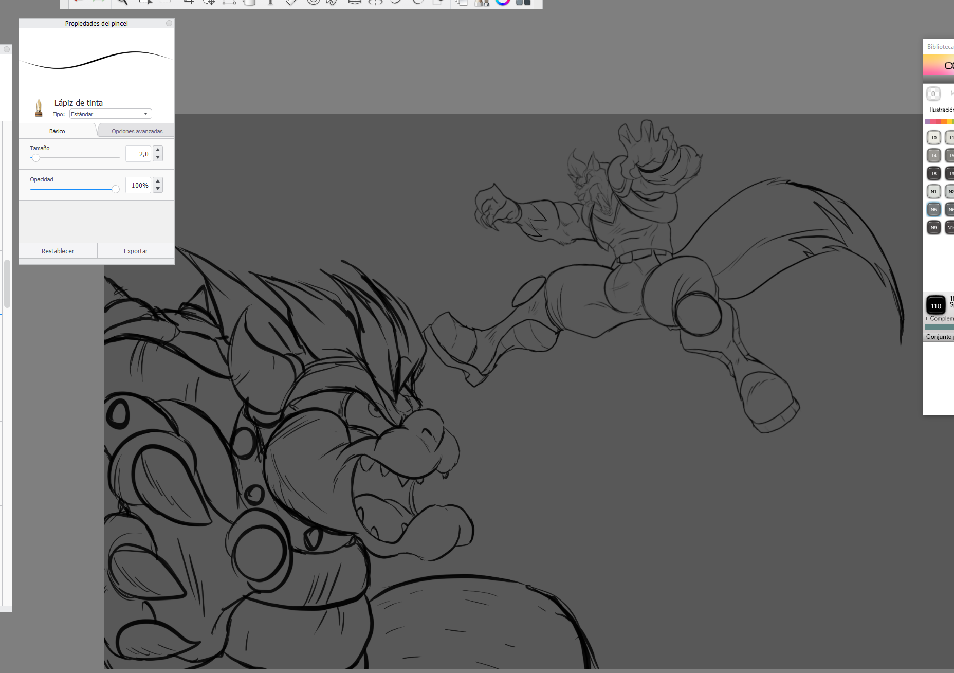Enable the perspective grid guide
The width and height of the screenshot is (954, 673).
354,2
